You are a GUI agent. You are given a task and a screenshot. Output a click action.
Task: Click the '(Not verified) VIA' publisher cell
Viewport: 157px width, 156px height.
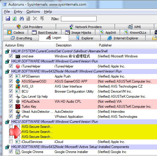point(110,102)
